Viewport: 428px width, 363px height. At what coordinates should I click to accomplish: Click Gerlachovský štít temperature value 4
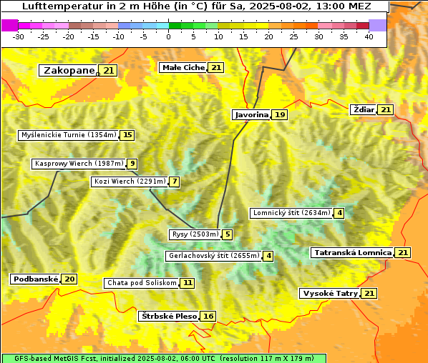coord(268,256)
